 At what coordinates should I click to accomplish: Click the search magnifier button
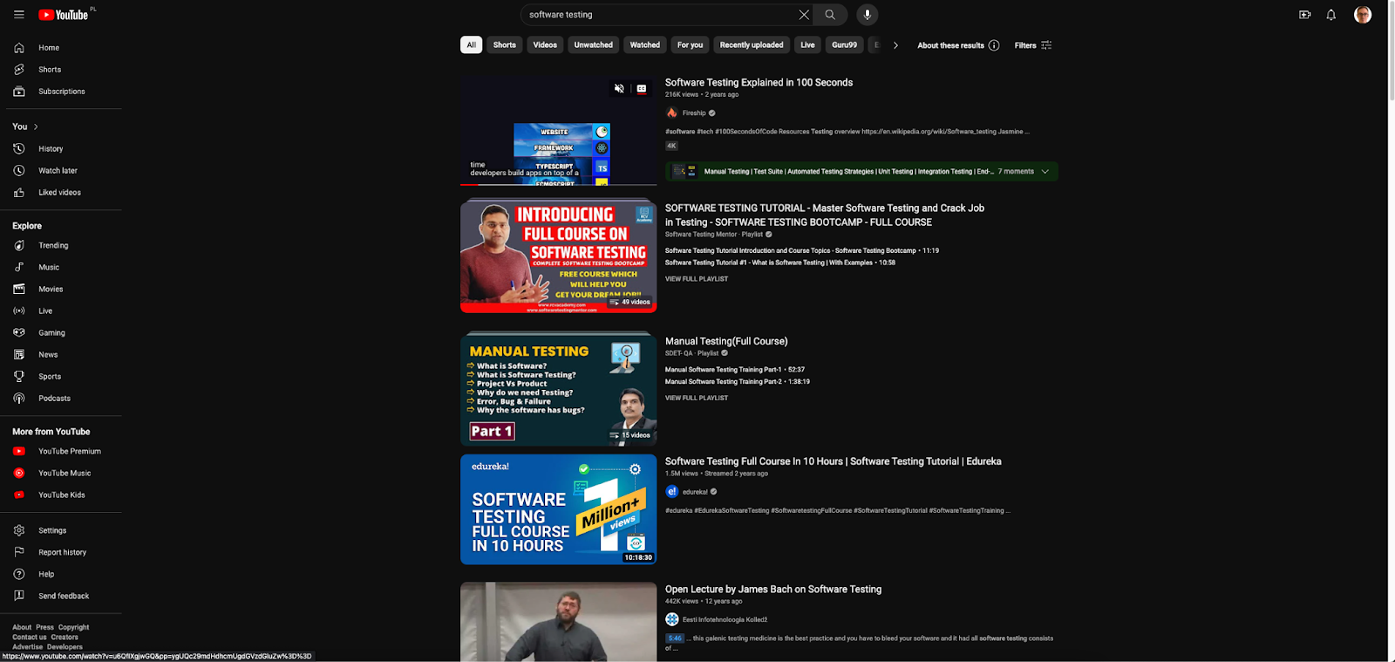[830, 15]
